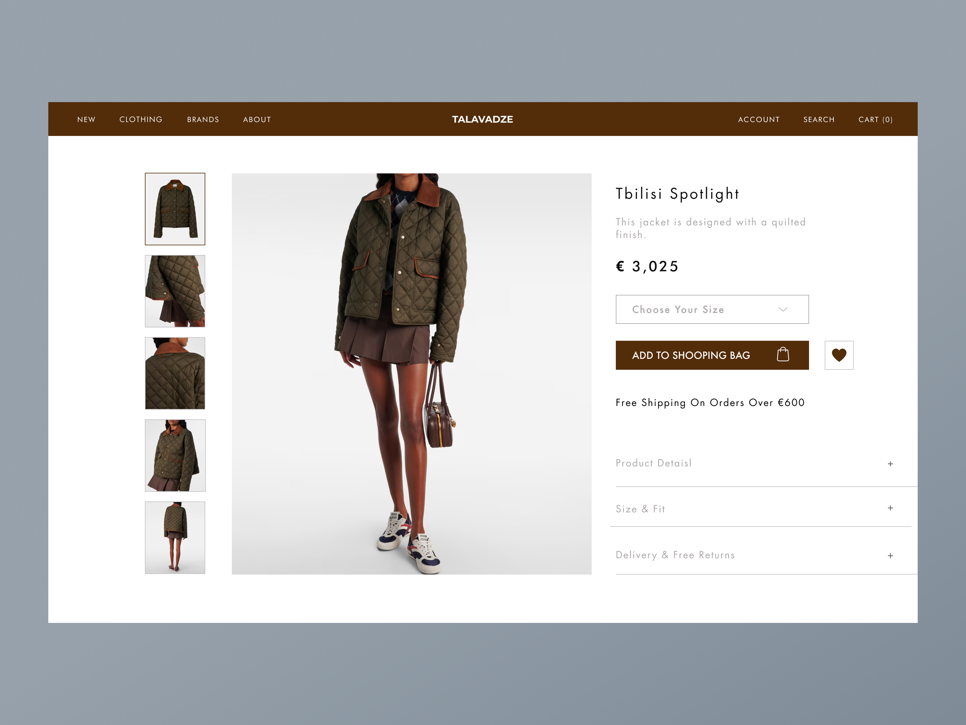Open the BRANDS menu

[203, 119]
